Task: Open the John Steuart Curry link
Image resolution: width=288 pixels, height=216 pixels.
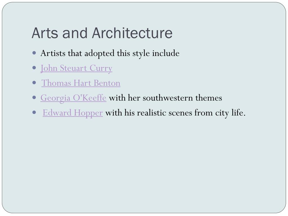Action: [x=76, y=68]
